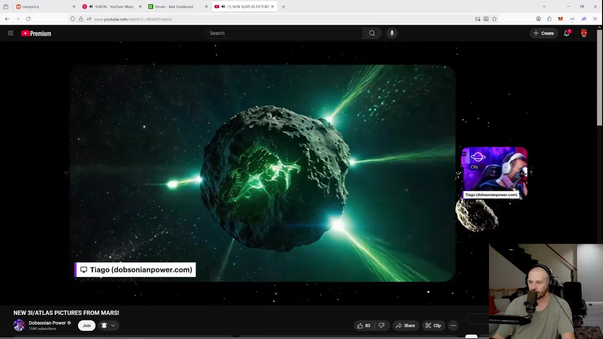Expand the notification bell dropdown chevron
The height and width of the screenshot is (339, 603).
coord(113,325)
